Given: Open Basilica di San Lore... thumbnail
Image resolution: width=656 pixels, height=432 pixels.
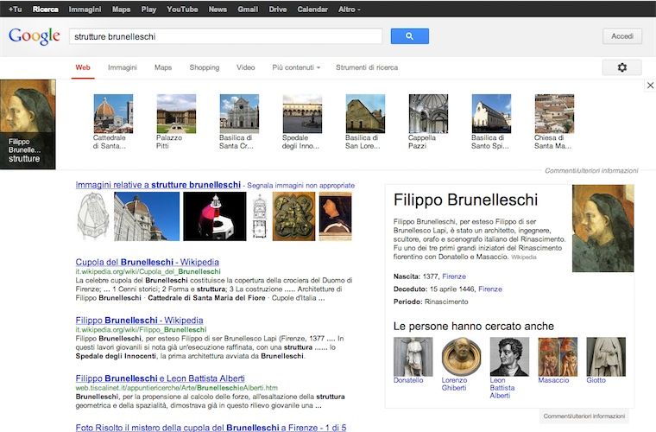Looking at the screenshot, I should click(x=365, y=113).
